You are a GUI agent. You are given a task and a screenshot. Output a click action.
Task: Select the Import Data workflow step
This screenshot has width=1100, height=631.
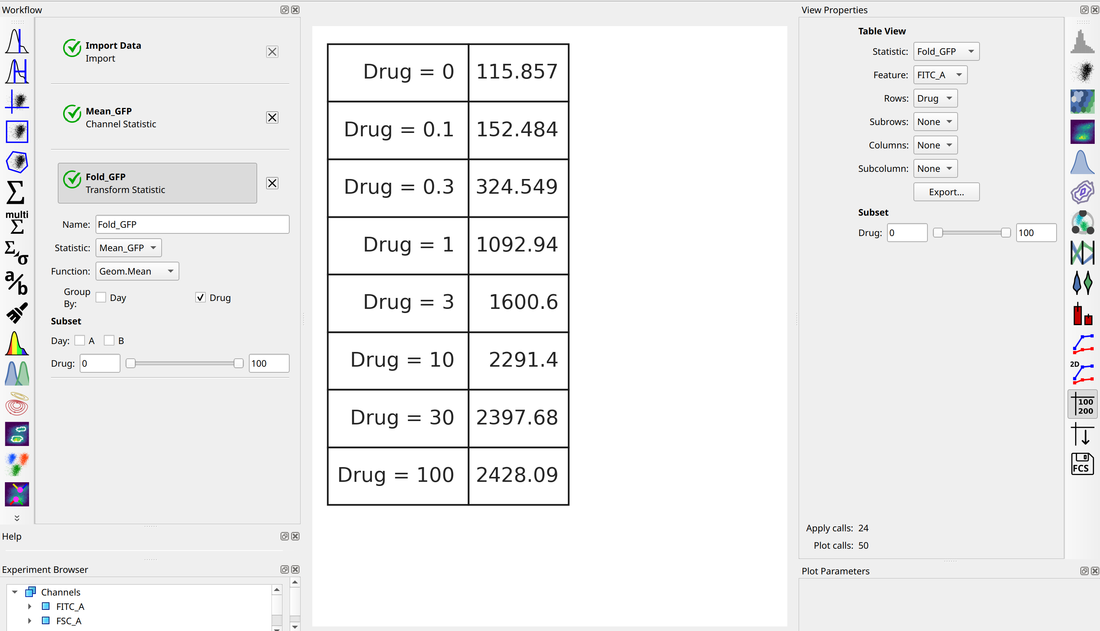click(x=157, y=52)
